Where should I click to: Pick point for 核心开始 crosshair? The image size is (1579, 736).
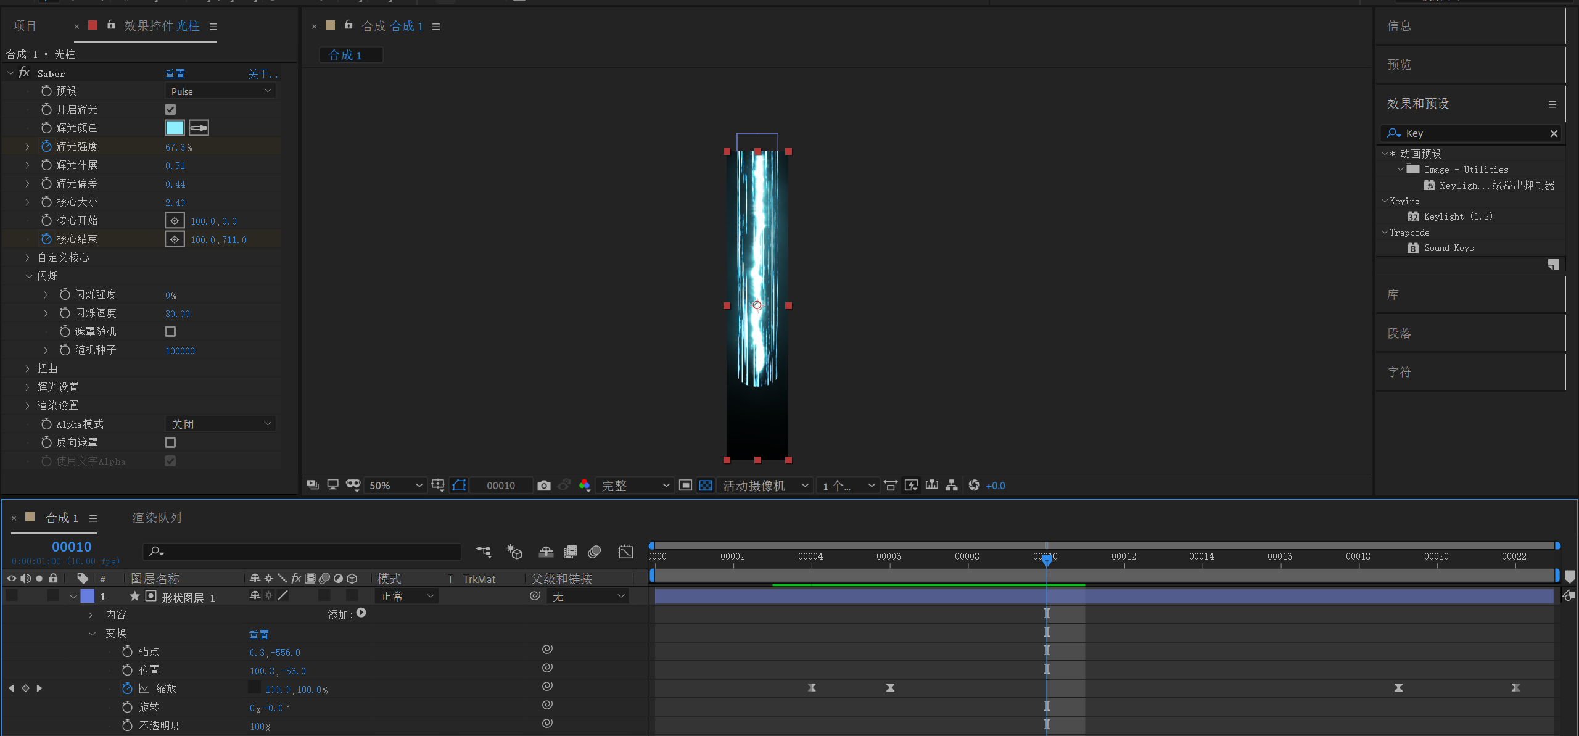pos(175,221)
